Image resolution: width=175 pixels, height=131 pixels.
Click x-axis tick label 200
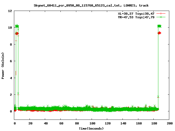point(170,123)
